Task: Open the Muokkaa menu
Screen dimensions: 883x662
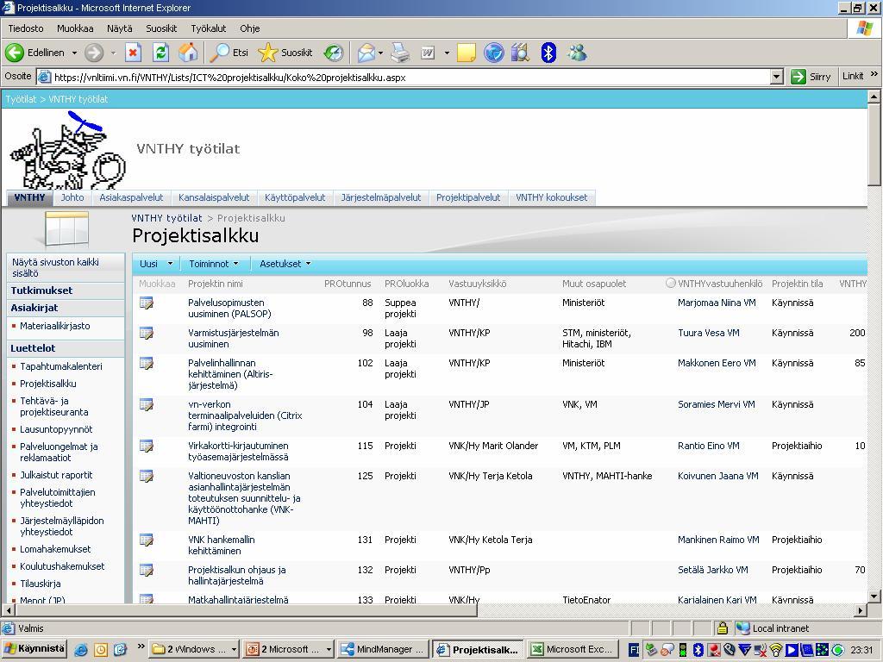Action: pos(75,28)
